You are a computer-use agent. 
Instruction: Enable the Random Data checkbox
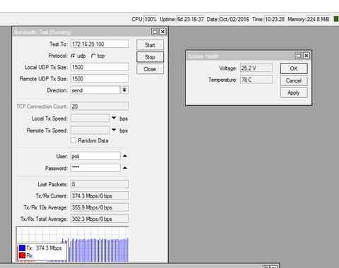click(73, 140)
